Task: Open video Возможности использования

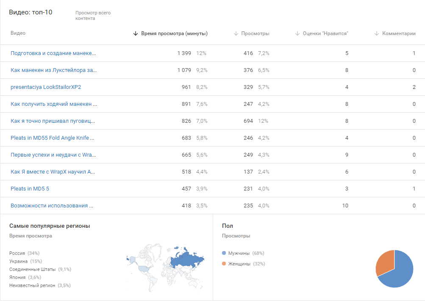Action: pos(52,206)
